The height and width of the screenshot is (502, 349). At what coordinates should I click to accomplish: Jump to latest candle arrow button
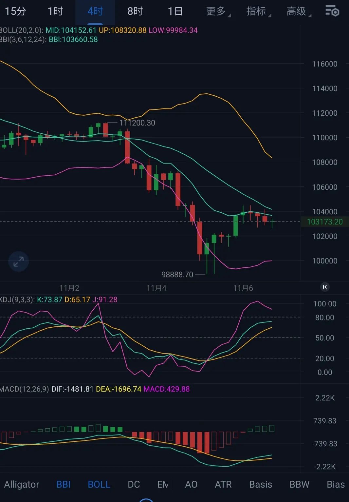(x=325, y=287)
